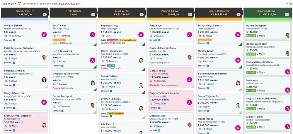Open the Varsayılan view dropdown
Screen dimensions: 293x134
9,4
